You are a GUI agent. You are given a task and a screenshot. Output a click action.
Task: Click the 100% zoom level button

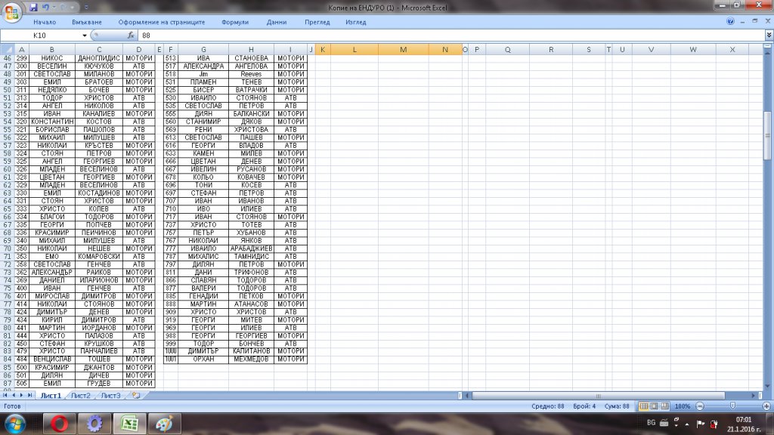682,406
